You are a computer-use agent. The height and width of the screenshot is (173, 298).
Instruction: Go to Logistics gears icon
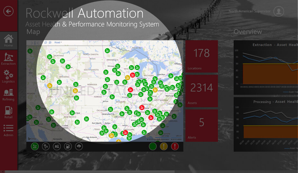[8, 76]
